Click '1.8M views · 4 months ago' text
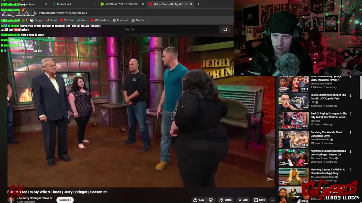 click(324, 106)
